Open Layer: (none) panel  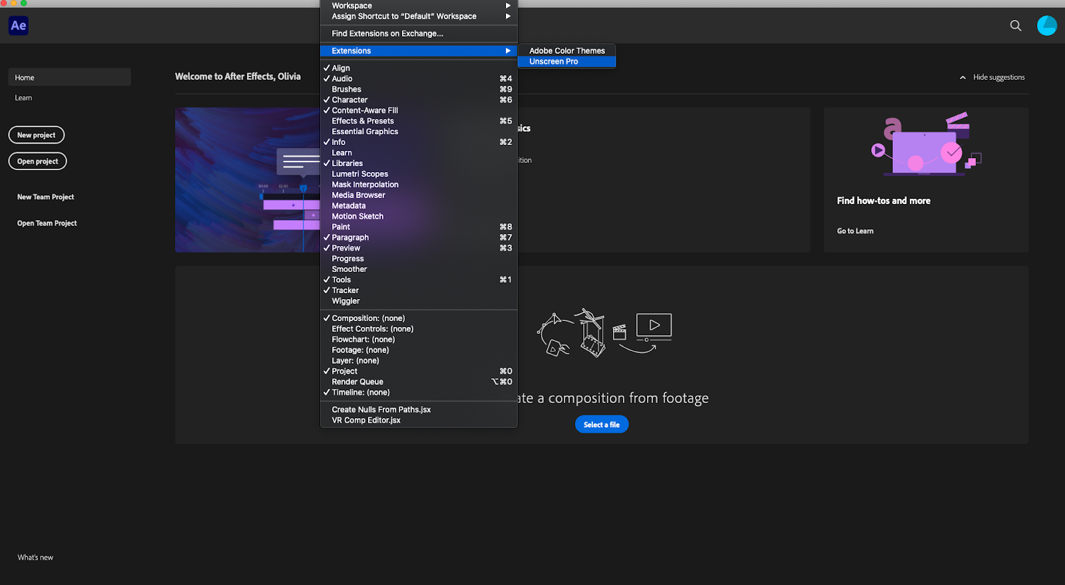click(x=419, y=361)
